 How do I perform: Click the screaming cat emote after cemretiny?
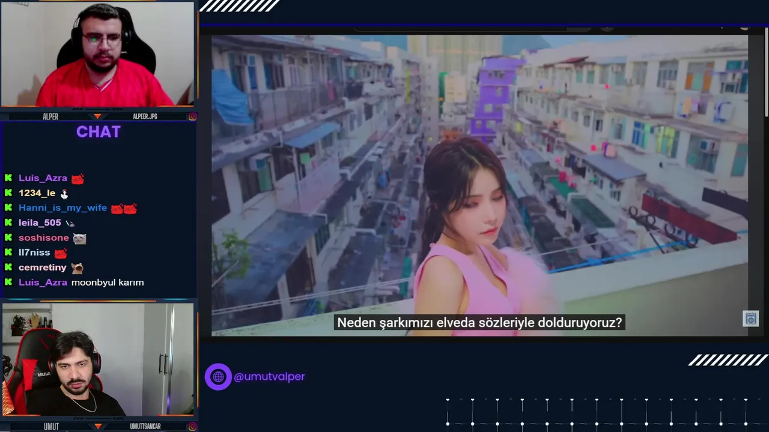[x=77, y=268]
